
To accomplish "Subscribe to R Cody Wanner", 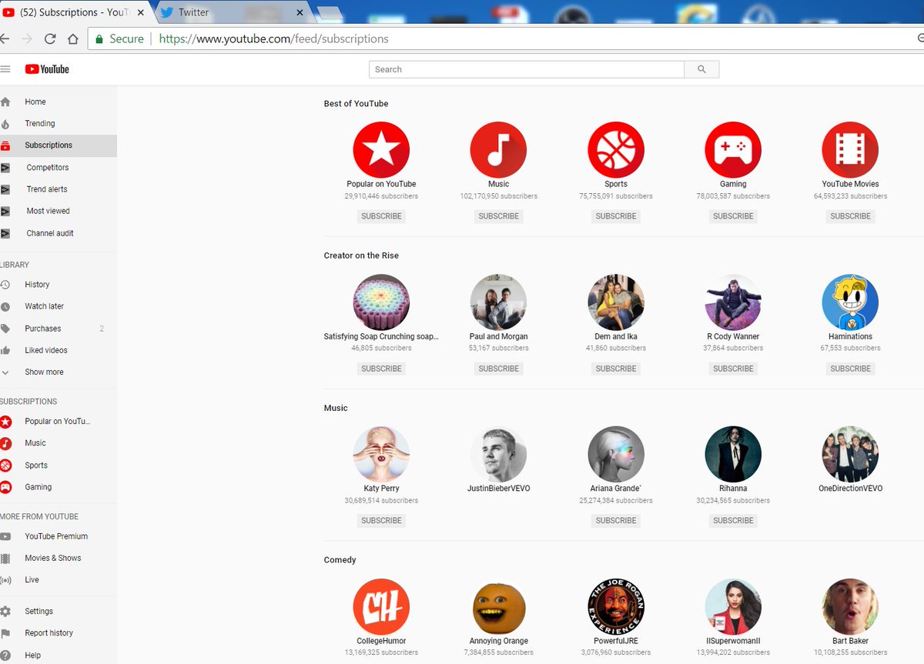I will click(733, 369).
